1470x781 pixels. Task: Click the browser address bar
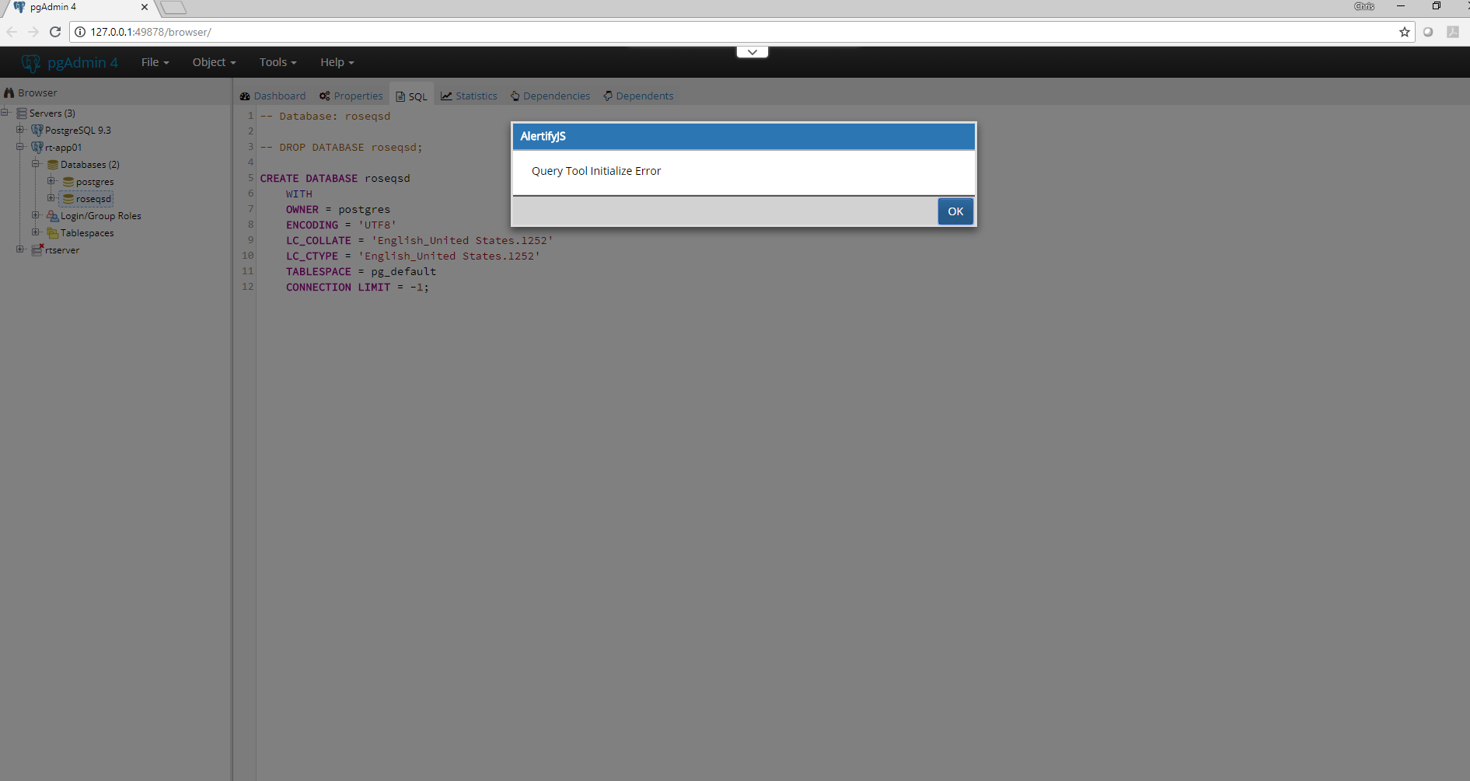pyautogui.click(x=700, y=32)
